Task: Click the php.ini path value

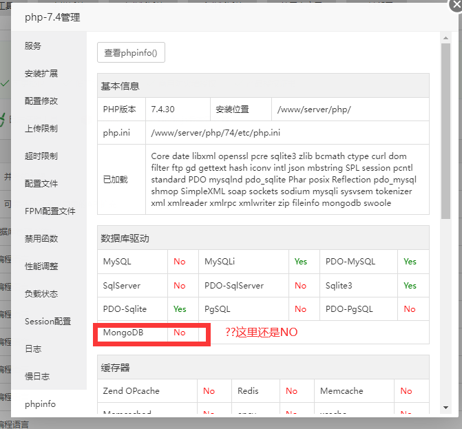Action: click(x=216, y=133)
